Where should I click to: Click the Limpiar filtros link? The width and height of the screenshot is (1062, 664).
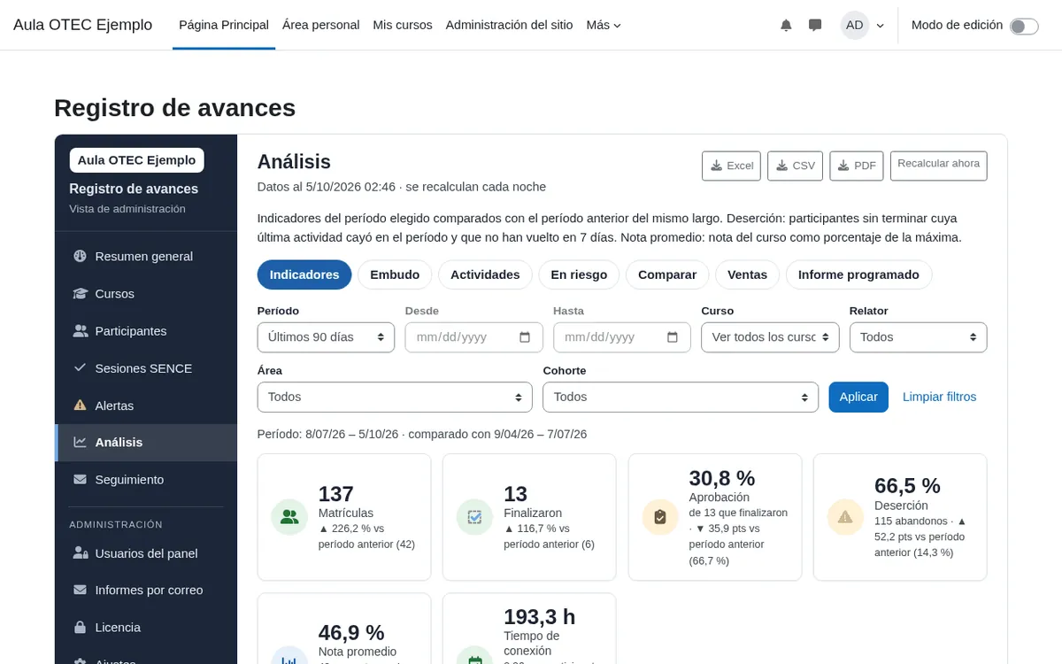click(940, 397)
